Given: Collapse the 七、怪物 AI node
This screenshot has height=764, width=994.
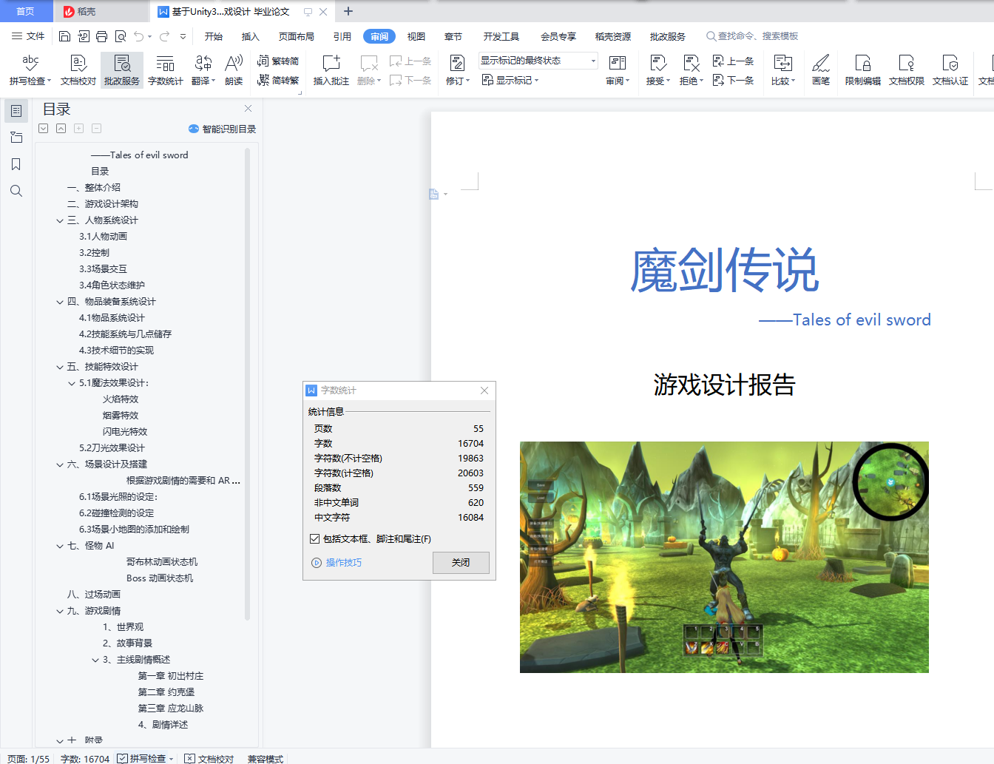Looking at the screenshot, I should tap(60, 546).
